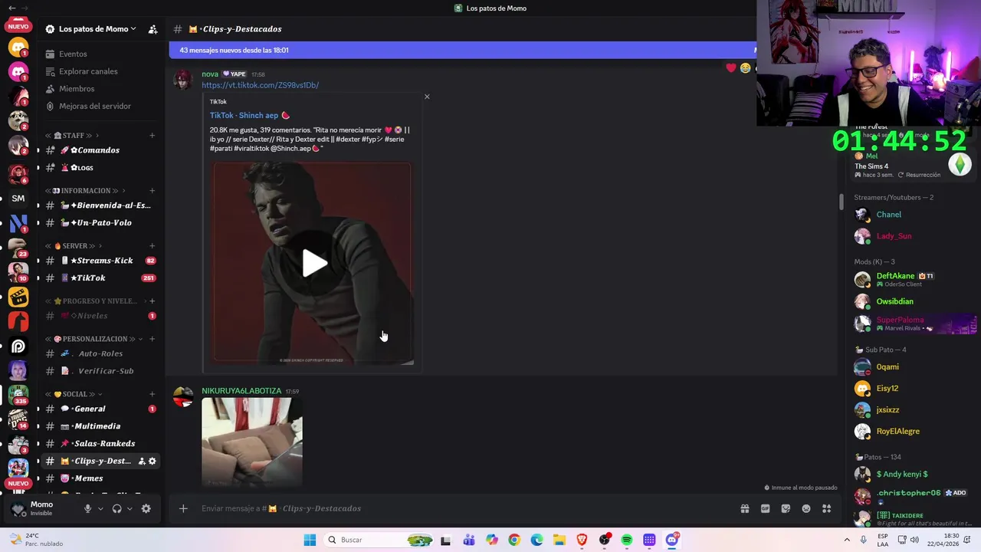Open Windows Start menu

point(310,540)
